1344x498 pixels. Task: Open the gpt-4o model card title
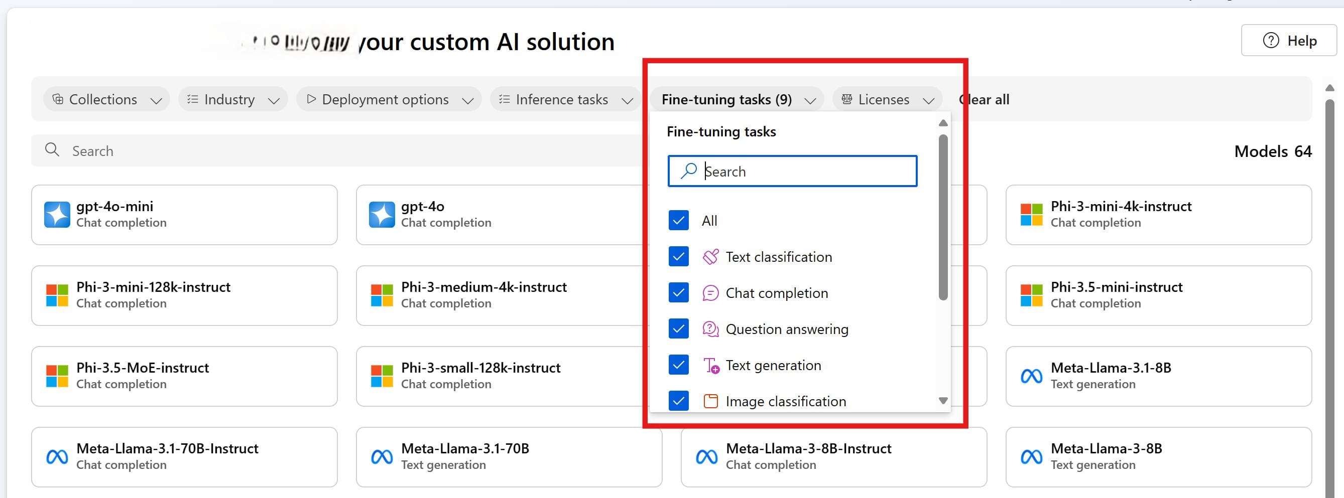coord(423,206)
